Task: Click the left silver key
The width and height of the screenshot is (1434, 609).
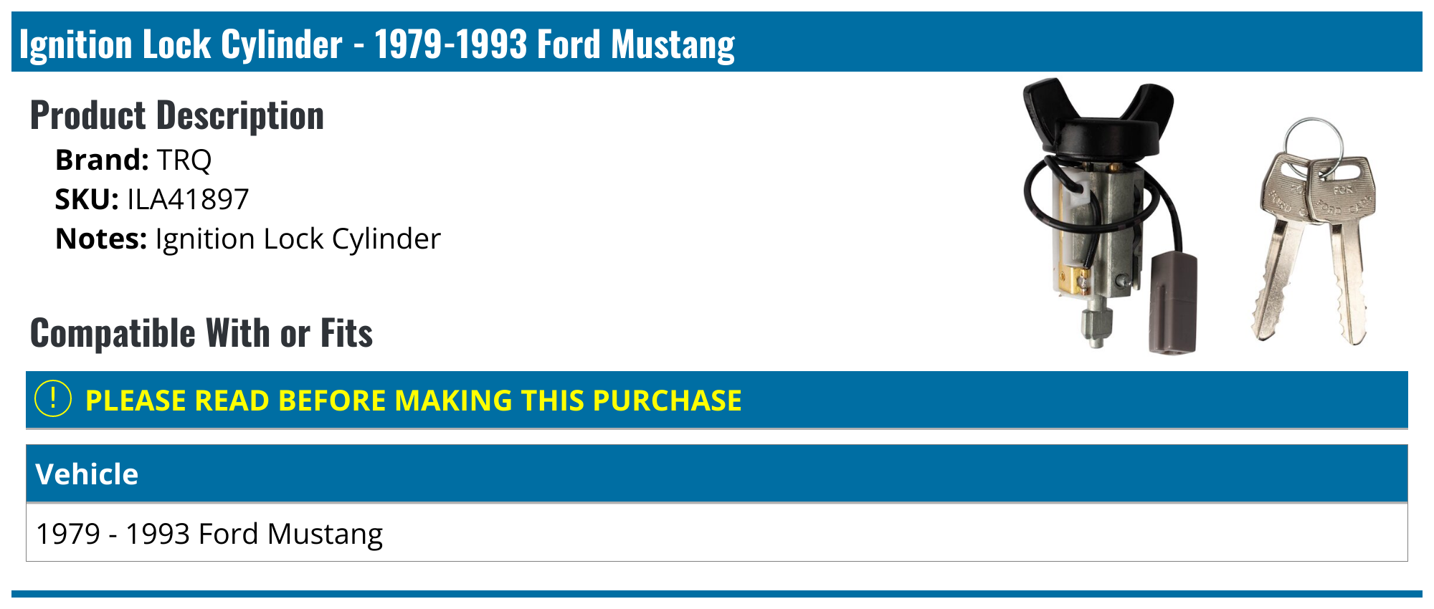Action: (x=1280, y=244)
